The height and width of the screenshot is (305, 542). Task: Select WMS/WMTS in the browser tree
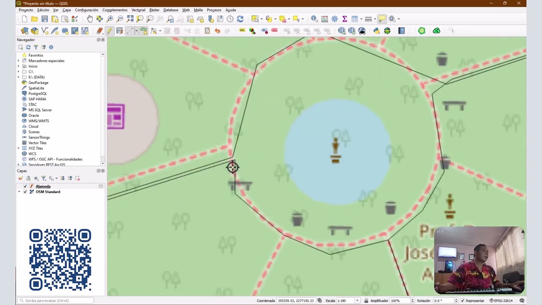click(39, 121)
